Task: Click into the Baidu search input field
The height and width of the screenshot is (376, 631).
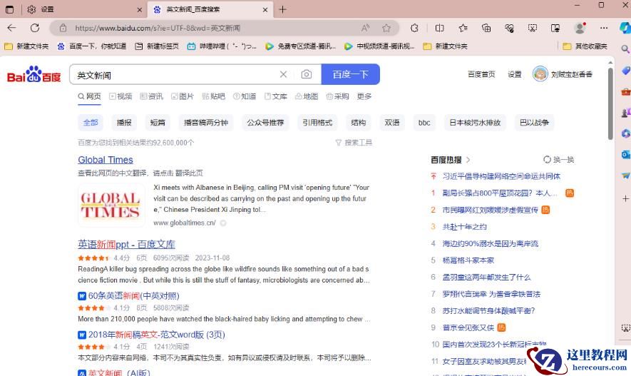Action: pyautogui.click(x=175, y=75)
